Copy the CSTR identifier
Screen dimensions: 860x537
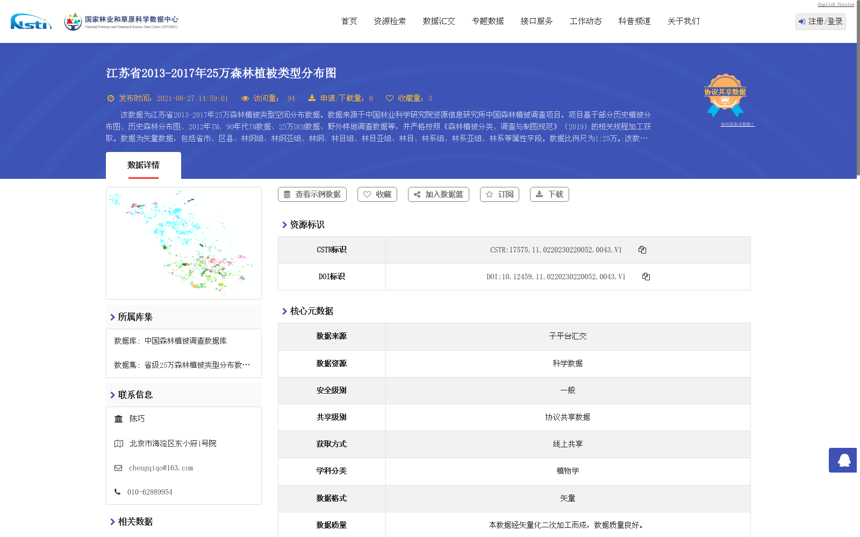pos(642,250)
